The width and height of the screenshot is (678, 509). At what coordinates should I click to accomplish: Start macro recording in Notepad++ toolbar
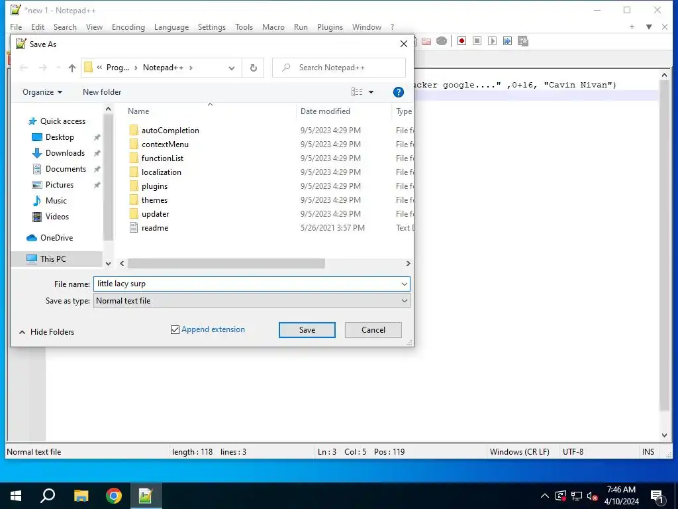(461, 41)
